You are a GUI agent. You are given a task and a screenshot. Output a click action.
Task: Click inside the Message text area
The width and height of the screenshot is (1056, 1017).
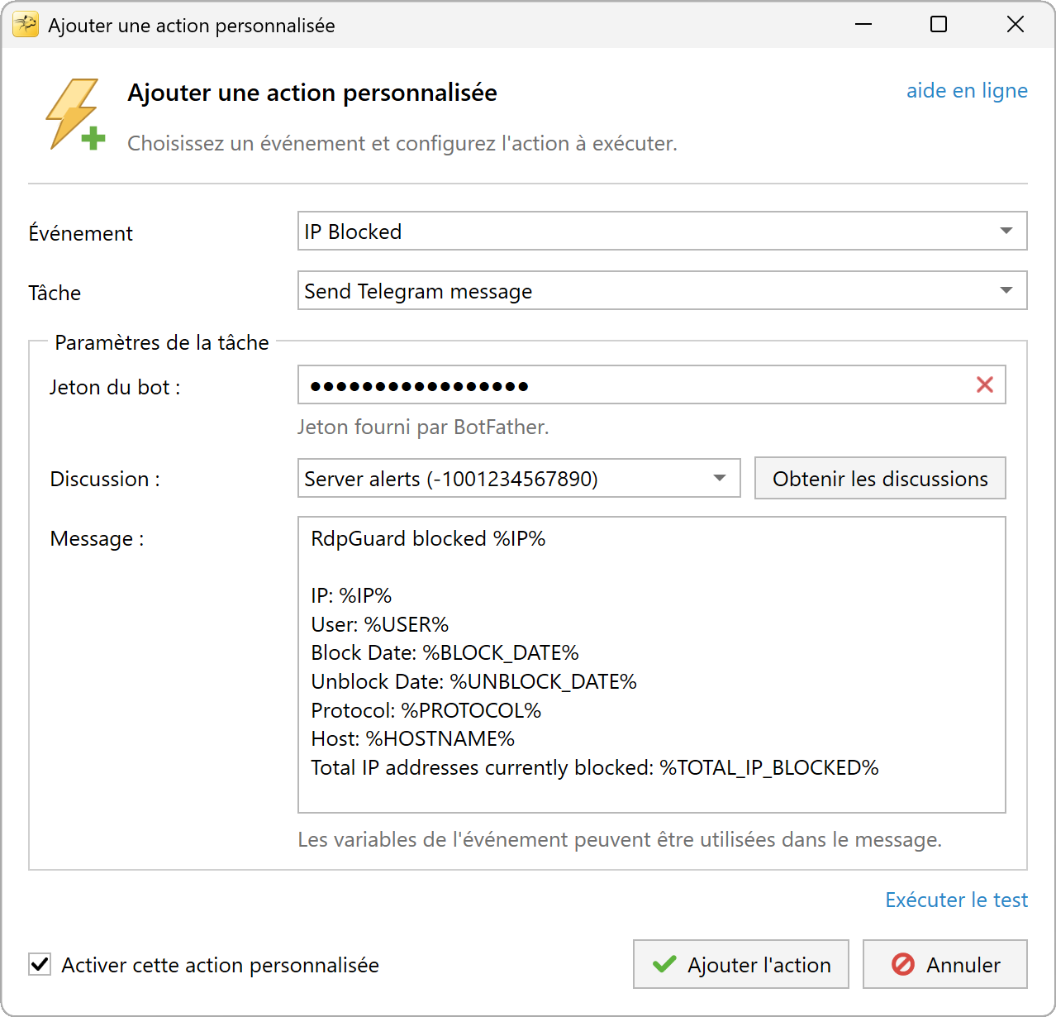click(x=651, y=665)
